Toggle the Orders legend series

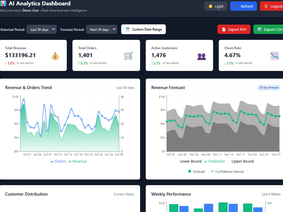[58, 161]
